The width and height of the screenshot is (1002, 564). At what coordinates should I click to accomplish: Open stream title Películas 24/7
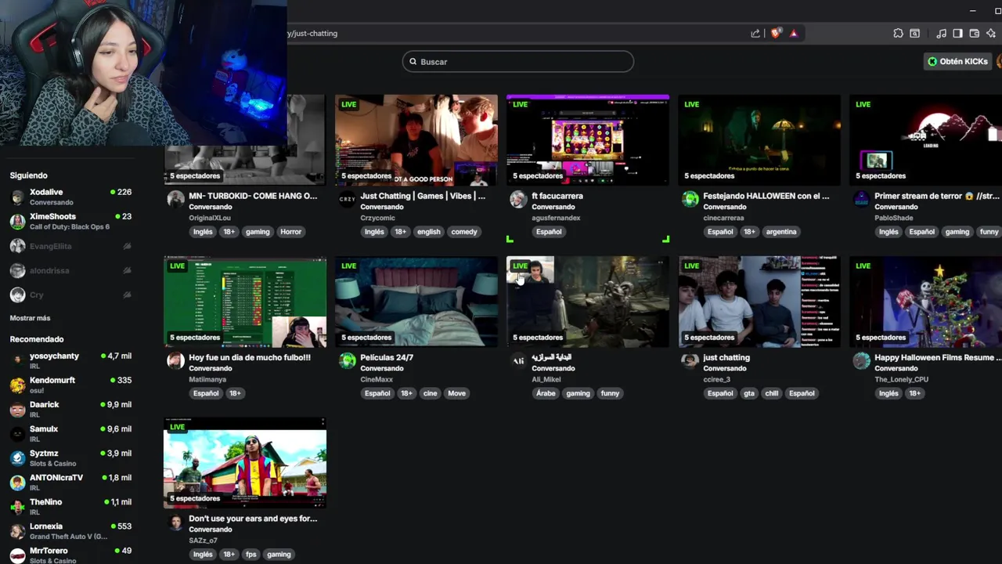[x=387, y=357]
